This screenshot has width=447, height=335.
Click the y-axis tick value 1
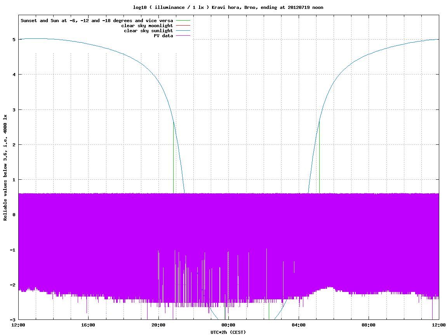[x=14, y=180]
